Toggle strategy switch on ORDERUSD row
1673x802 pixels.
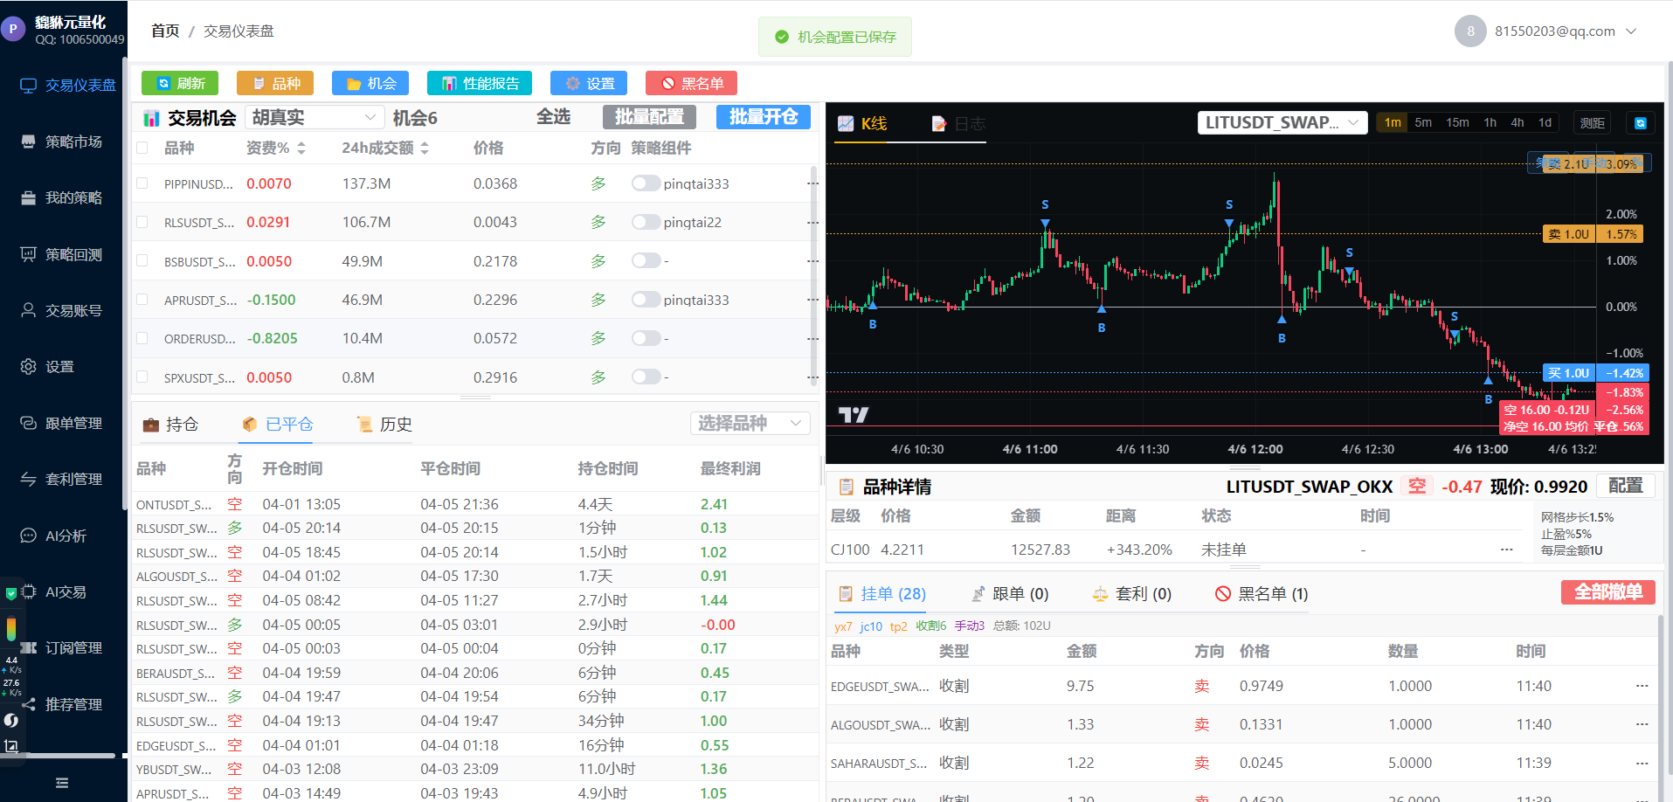(646, 338)
